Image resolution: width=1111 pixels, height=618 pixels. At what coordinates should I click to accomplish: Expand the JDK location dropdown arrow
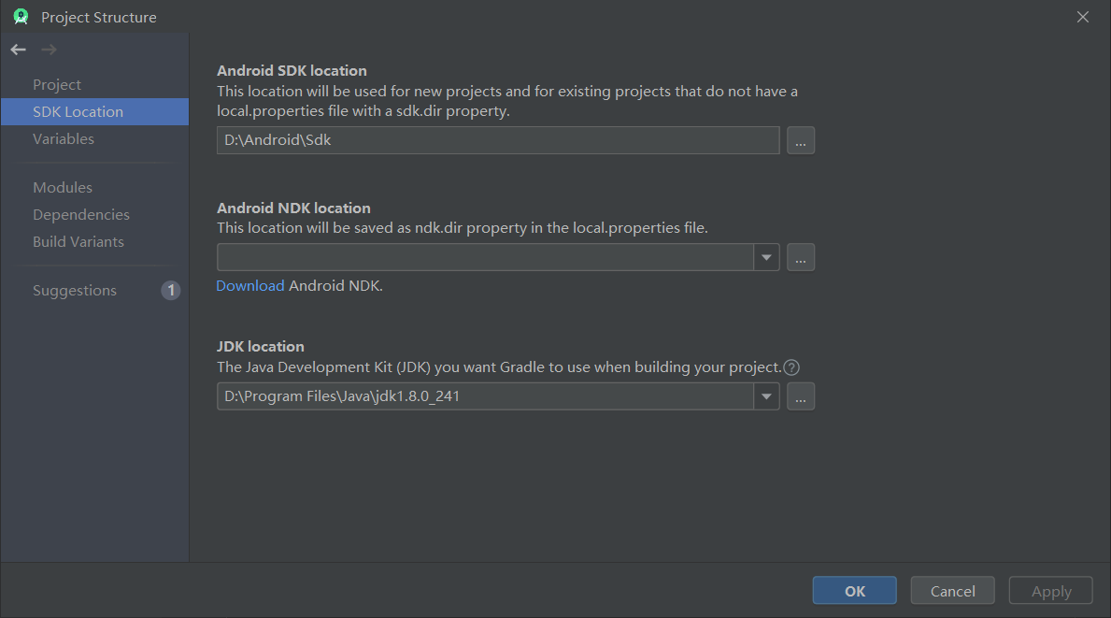(766, 396)
